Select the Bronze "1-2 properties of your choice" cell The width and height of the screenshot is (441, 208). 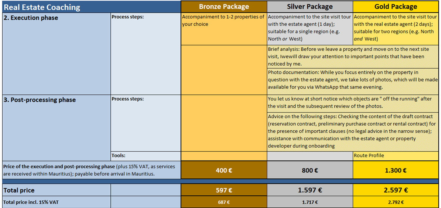coord(224,28)
